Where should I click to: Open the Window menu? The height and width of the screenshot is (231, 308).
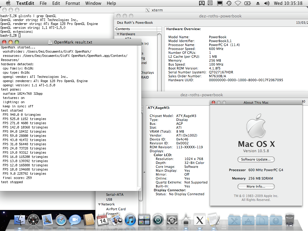[x=93, y=3]
